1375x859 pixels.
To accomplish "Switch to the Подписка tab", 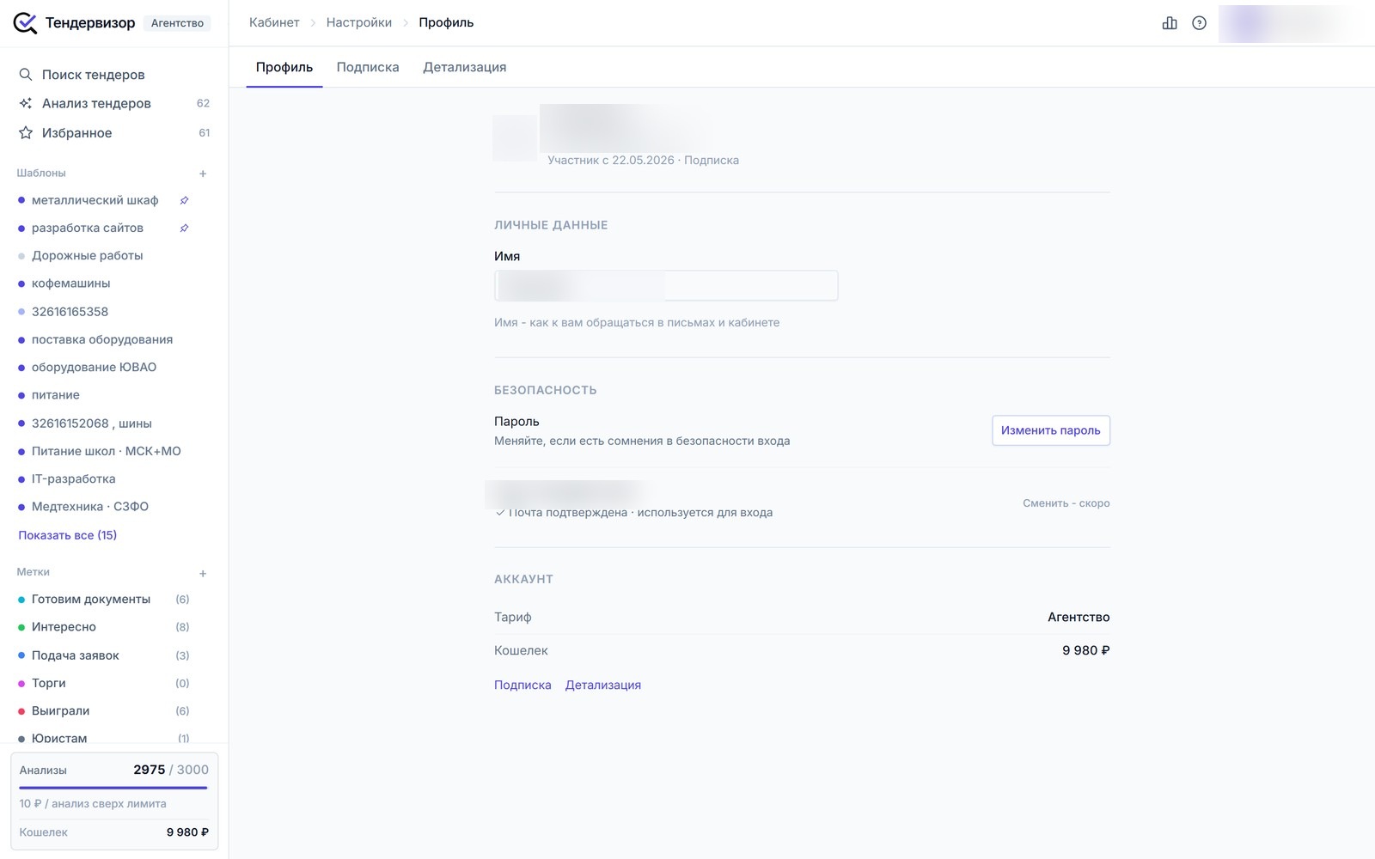I will [x=368, y=67].
